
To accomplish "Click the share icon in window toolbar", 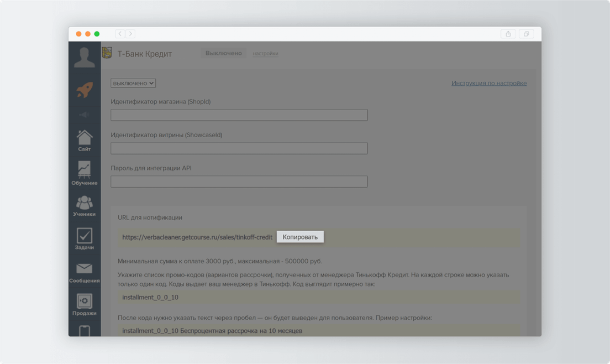I will tap(508, 34).
